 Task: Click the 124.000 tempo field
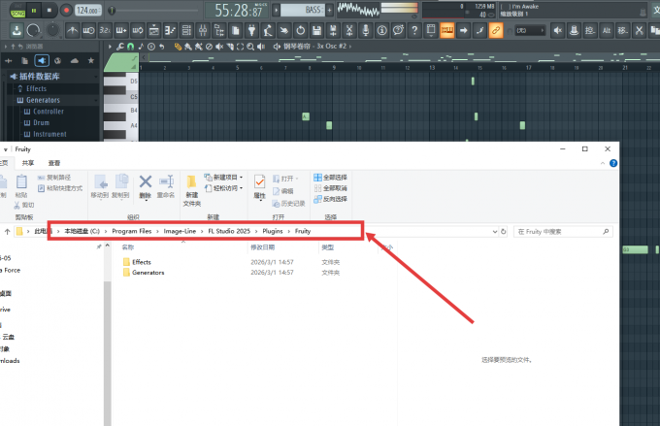pos(88,10)
